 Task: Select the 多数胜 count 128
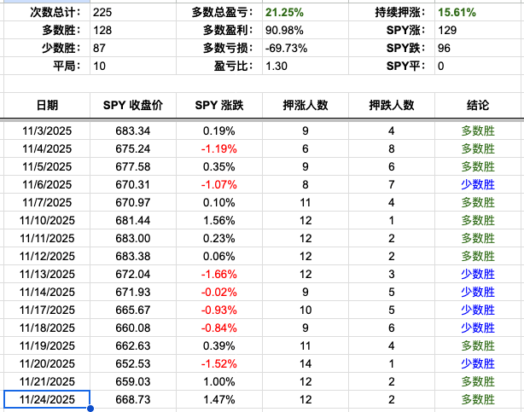point(132,30)
